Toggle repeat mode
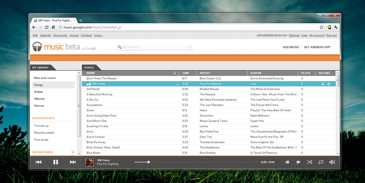The image size is (365, 183). point(321,162)
